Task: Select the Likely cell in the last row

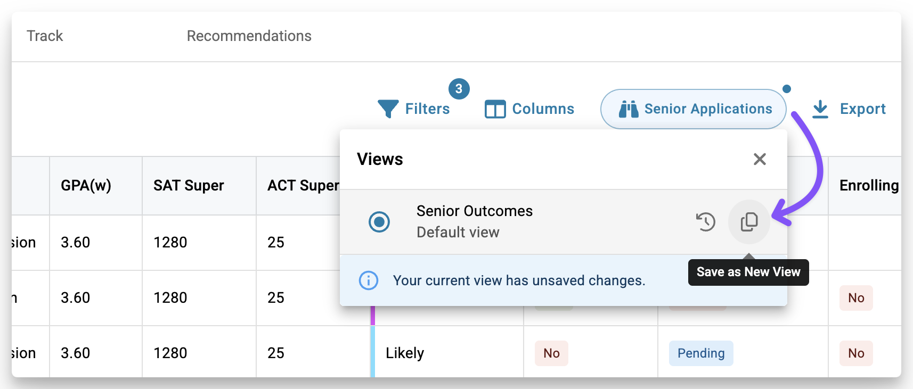Action: (405, 353)
